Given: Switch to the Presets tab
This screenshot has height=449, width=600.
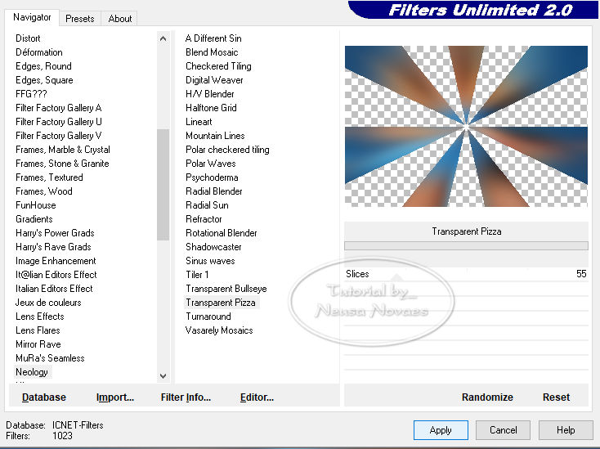Looking at the screenshot, I should [x=79, y=18].
